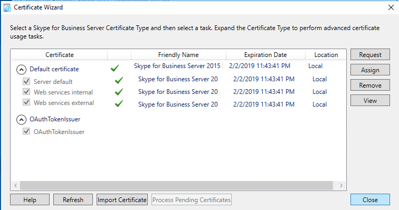Screen dimensions: 399x210
Task: Click the horizontal scrollbar right arrow
Action: (341, 186)
